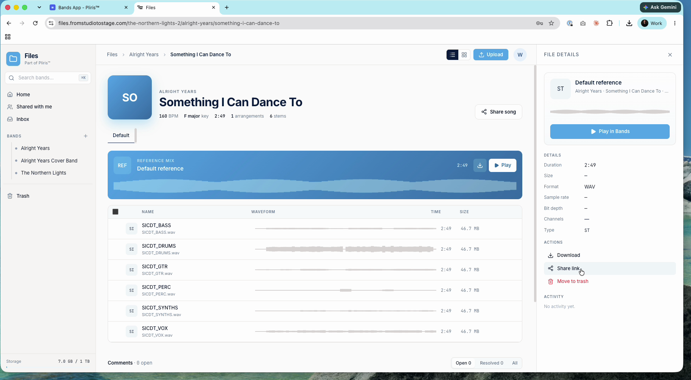Sort by the NAME column header
Viewport: 691px width, 380px height.
coord(148,212)
